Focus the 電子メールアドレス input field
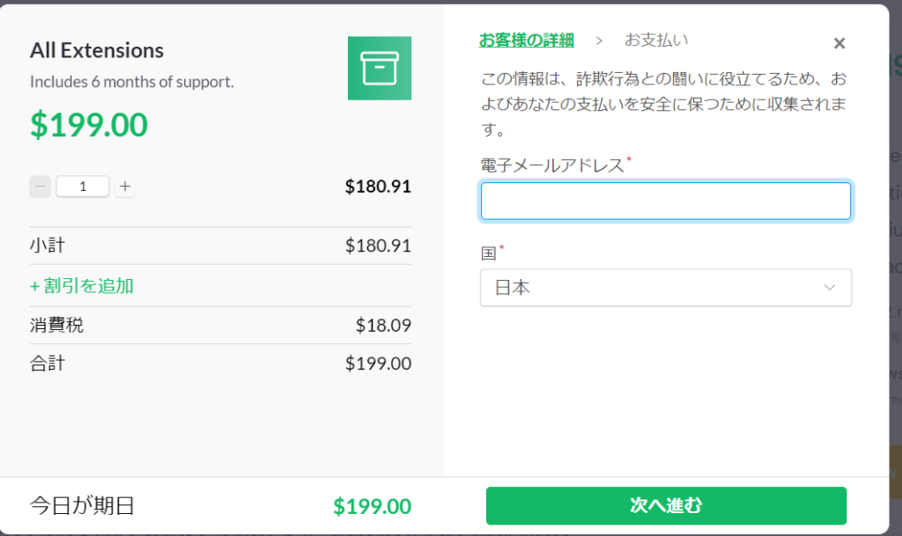902x536 pixels. click(665, 201)
